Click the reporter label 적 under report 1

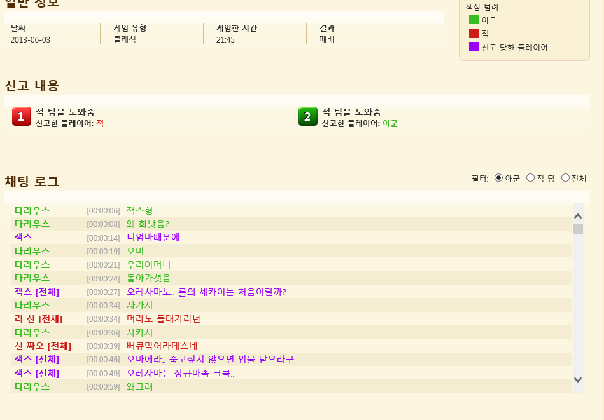[100, 123]
